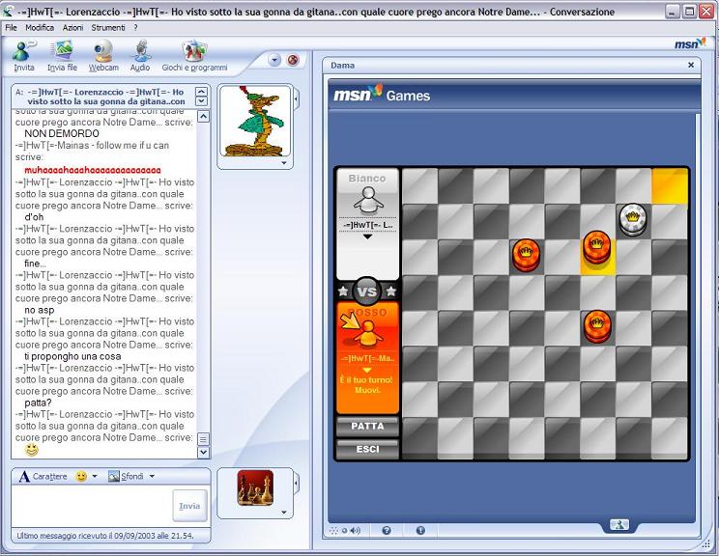Click the Invia send button
719x556 pixels.
[189, 506]
